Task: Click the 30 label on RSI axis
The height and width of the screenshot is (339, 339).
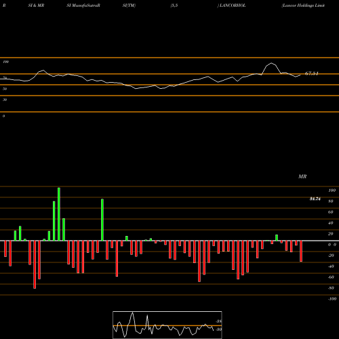Action: (5, 100)
